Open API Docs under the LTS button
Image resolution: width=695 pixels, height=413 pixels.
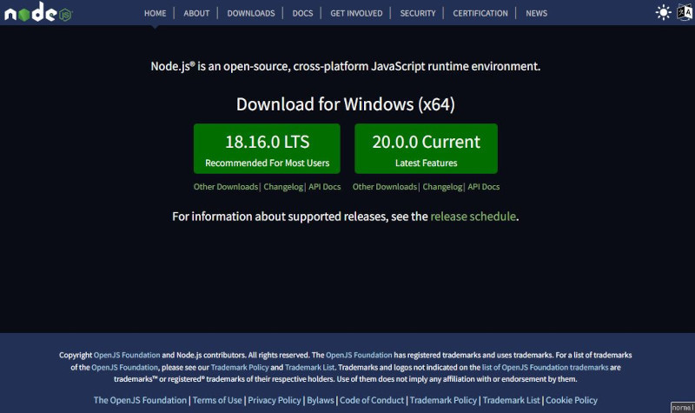click(324, 187)
